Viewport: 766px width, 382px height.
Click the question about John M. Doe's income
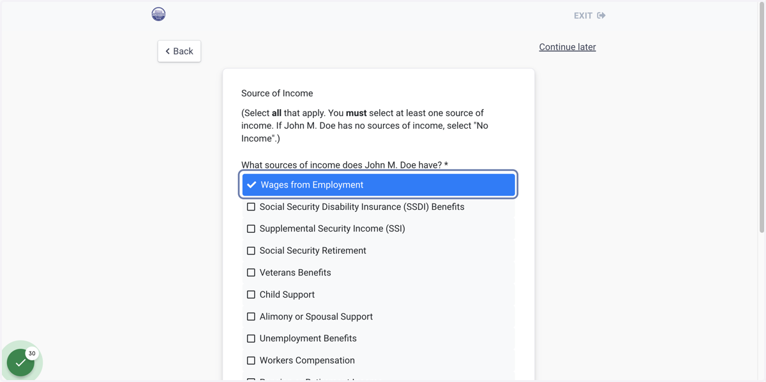345,165
